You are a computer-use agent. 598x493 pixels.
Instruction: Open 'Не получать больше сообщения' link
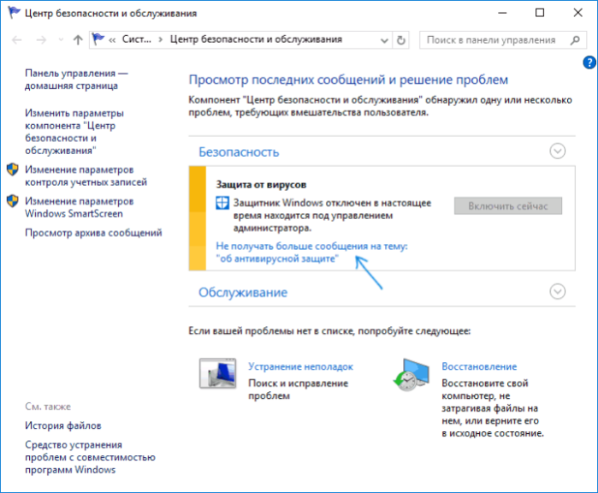311,252
